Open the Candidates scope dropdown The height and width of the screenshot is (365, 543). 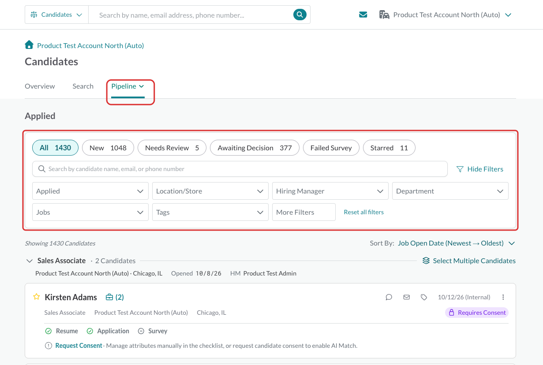pyautogui.click(x=57, y=15)
